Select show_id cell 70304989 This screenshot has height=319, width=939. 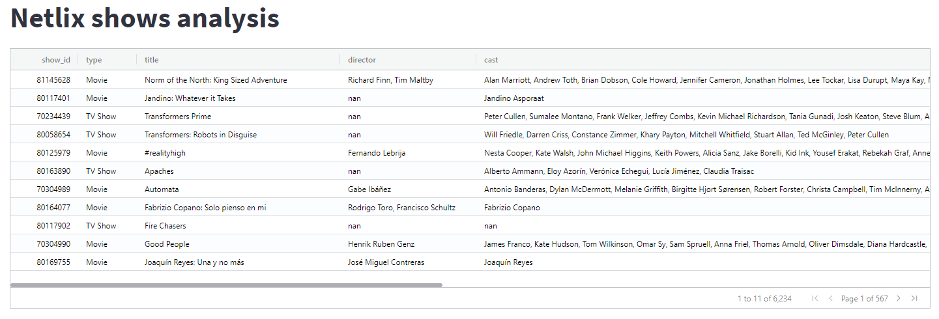[53, 189]
